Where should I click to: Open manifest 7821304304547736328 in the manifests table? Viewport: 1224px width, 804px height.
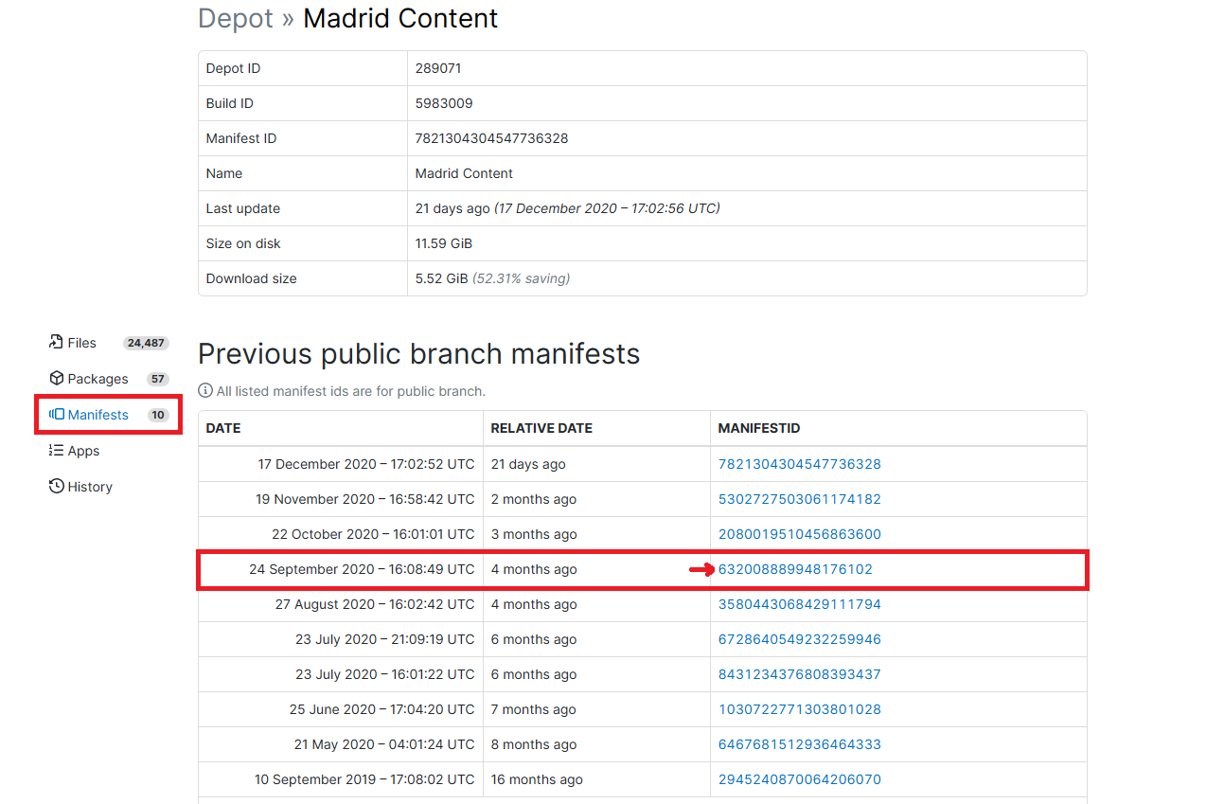(800, 464)
